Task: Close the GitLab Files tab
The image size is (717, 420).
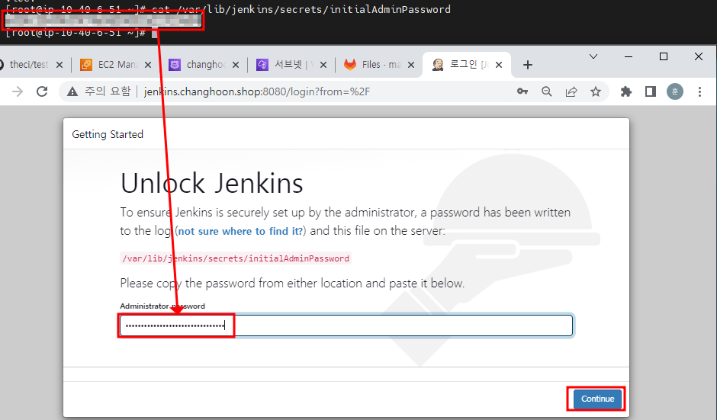Action: (411, 65)
